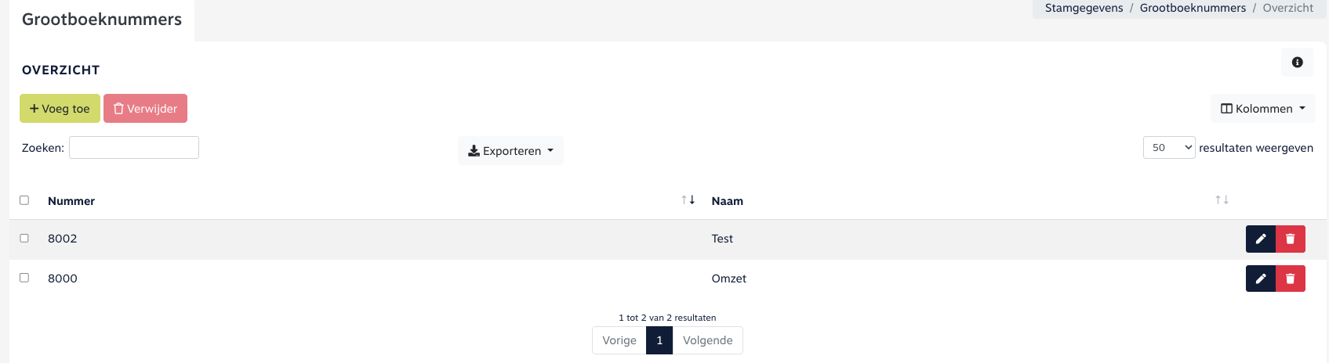Go to Stamgegevens in the breadcrumb
This screenshot has height=363, width=1329.
pyautogui.click(x=1084, y=8)
